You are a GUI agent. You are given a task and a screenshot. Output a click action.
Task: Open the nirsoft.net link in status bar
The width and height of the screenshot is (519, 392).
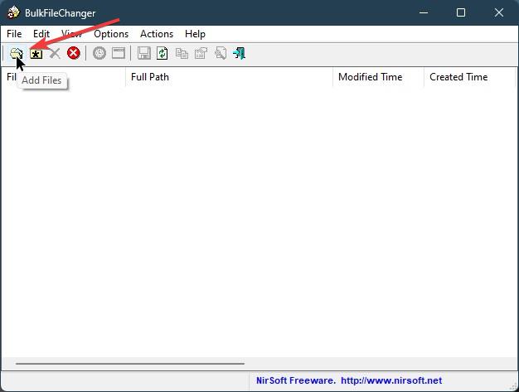[x=391, y=380]
